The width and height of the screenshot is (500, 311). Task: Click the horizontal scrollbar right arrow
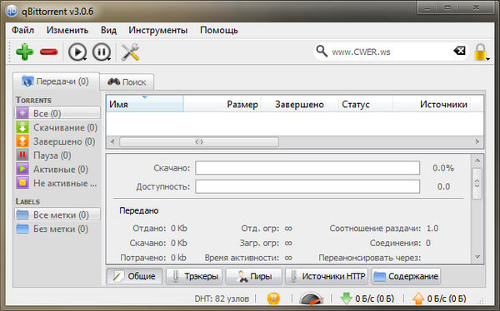pyautogui.click(x=477, y=141)
